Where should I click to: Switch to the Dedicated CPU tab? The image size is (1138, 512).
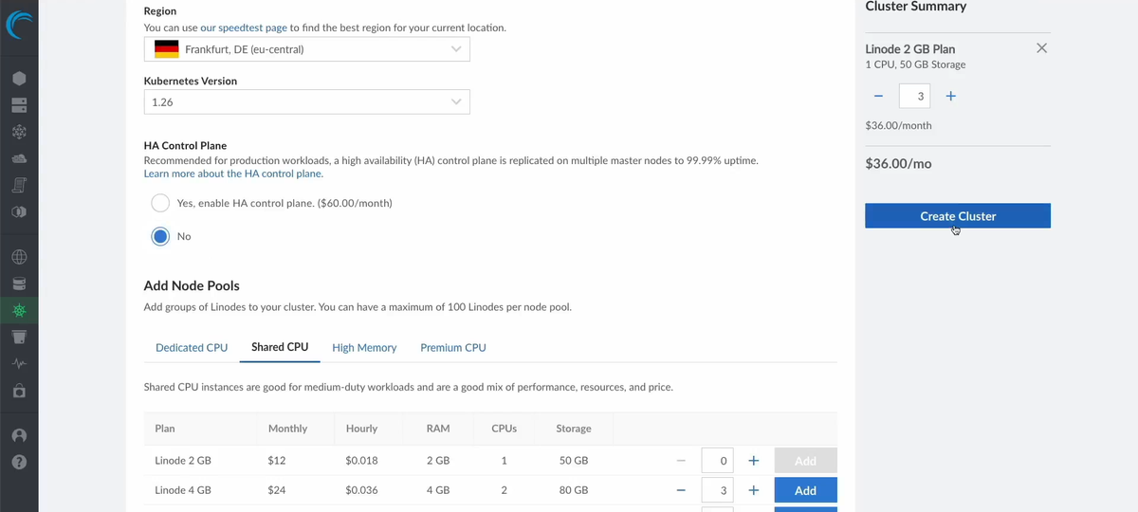click(x=192, y=348)
